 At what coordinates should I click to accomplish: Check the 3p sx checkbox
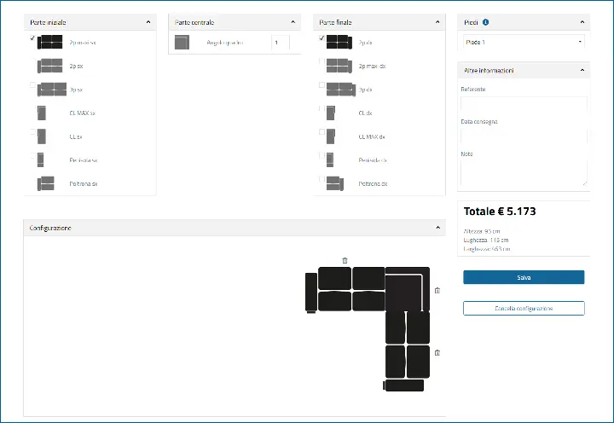(x=32, y=85)
